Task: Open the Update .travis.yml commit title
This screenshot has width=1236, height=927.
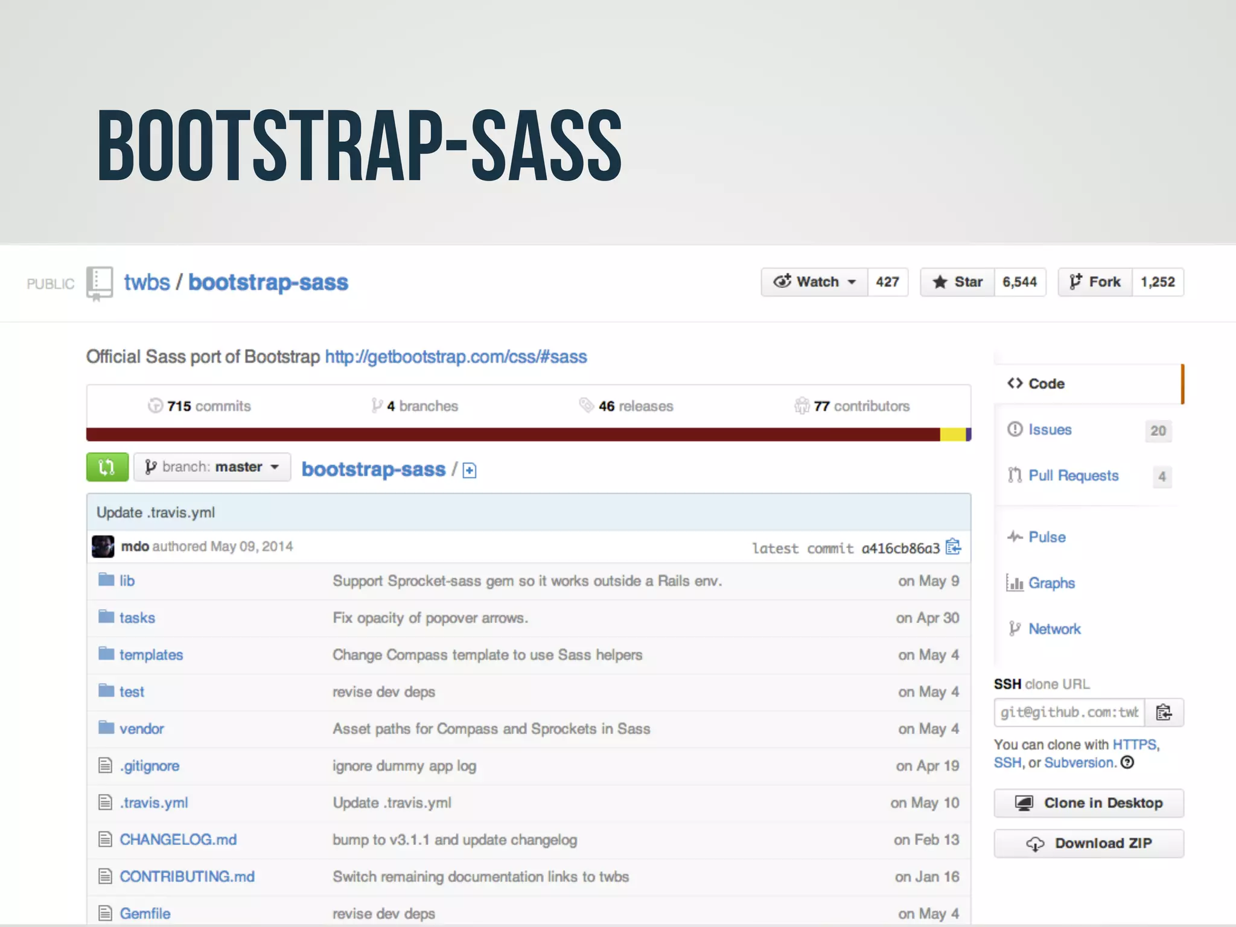Action: click(x=156, y=512)
